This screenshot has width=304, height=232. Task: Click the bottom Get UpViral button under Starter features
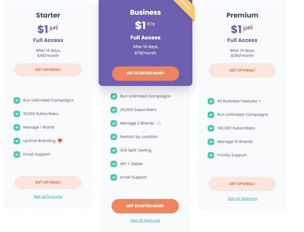pyautogui.click(x=48, y=183)
